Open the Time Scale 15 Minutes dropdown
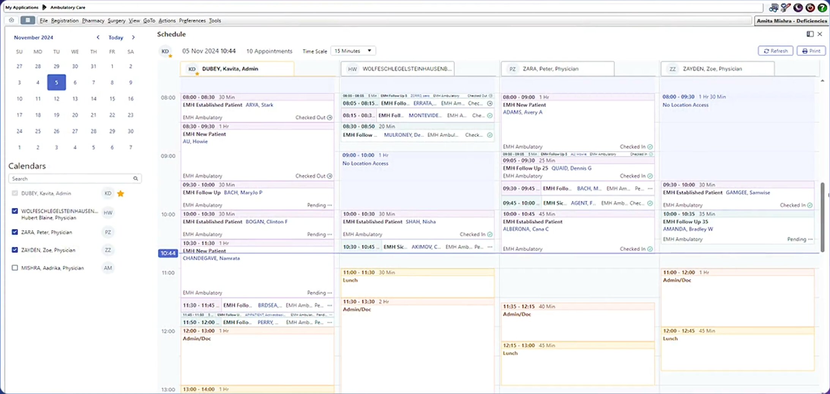This screenshot has height=394, width=830. coord(353,51)
